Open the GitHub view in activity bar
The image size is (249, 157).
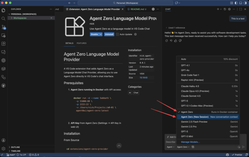(x=3, y=86)
